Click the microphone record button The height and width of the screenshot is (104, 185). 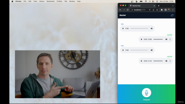tap(147, 93)
